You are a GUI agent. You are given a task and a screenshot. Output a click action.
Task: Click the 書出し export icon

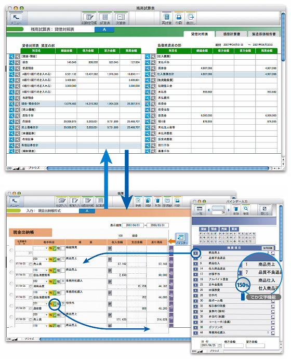pyautogui.click(x=191, y=19)
